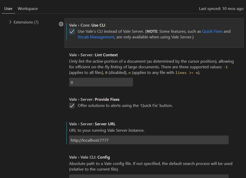Image resolution: width=246 pixels, height=178 pixels.
Task: Open the Vocab Management link
Action: coord(96,37)
